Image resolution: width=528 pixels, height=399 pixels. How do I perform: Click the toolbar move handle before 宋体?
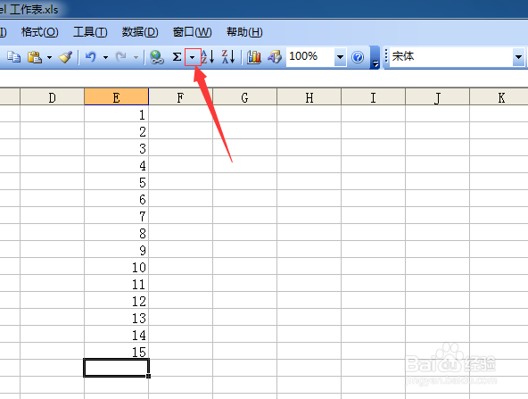pos(386,56)
